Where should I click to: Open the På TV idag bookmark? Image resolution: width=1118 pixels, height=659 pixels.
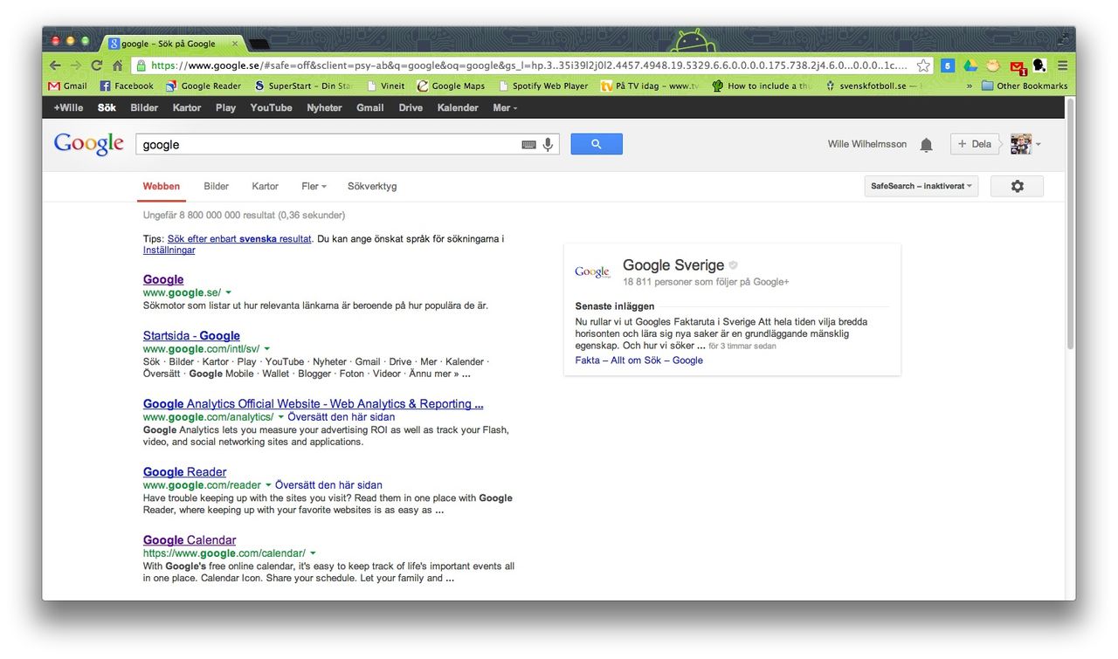tap(651, 86)
